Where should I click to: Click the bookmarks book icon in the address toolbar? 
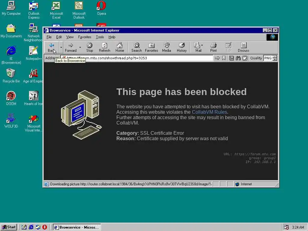232,58
